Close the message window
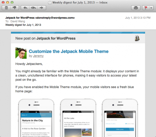 click(3, 2)
